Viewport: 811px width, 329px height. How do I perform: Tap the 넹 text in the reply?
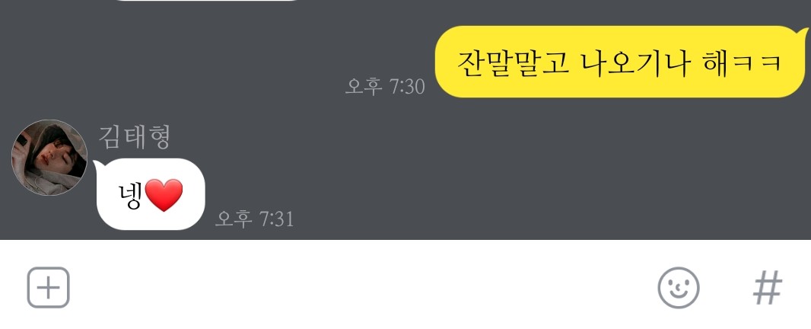click(x=129, y=196)
